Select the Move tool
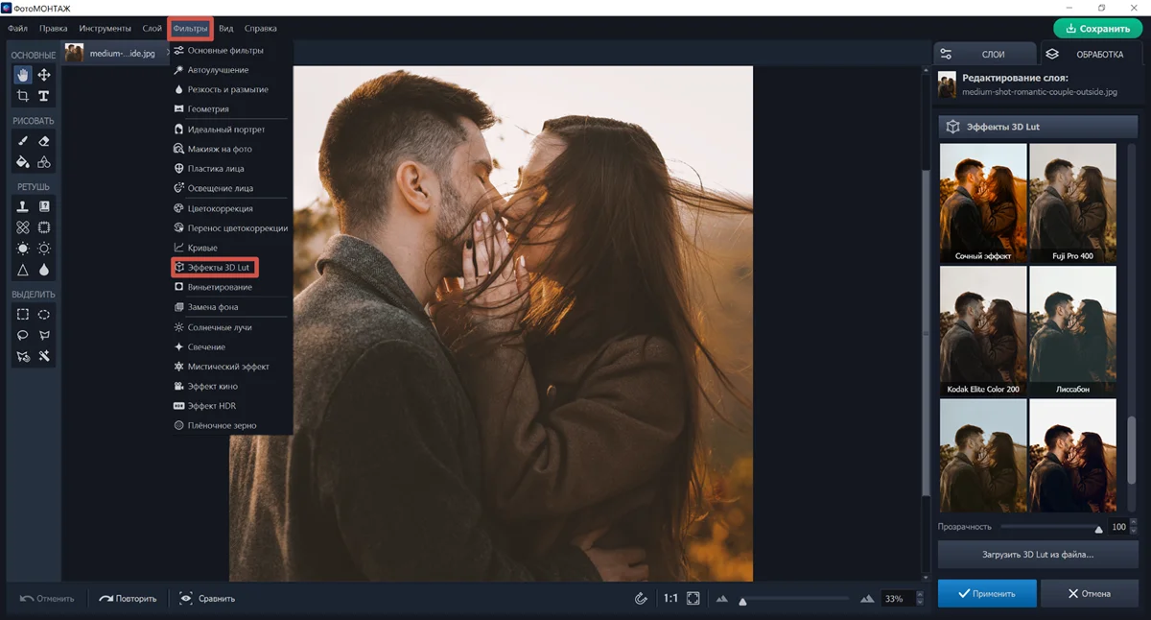 [44, 75]
